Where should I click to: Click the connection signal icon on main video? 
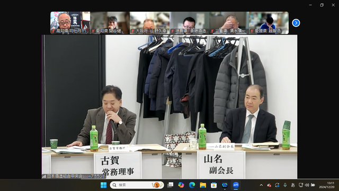click(44, 176)
